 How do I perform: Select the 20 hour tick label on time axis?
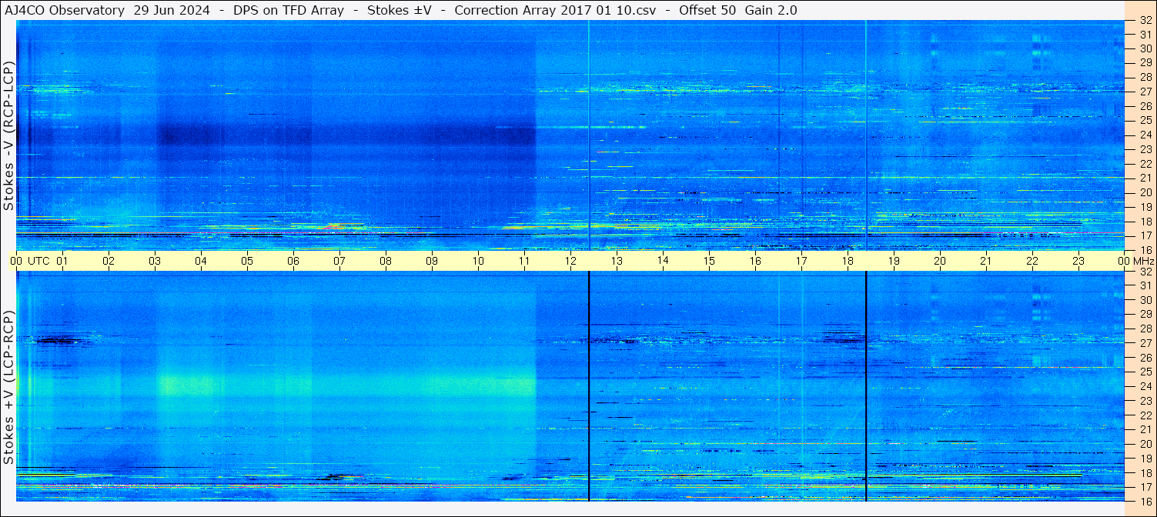tap(940, 261)
